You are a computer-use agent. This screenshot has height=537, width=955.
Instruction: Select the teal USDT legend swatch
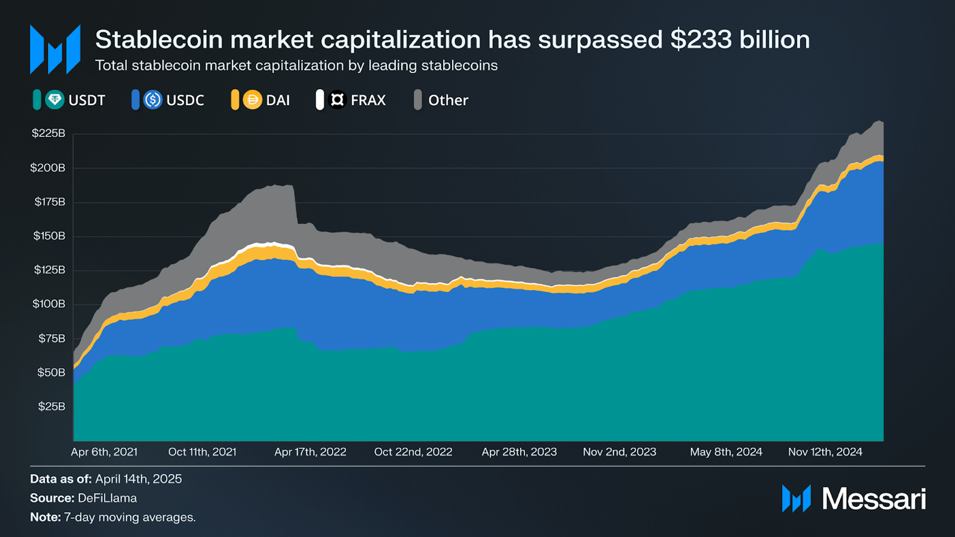(37, 99)
